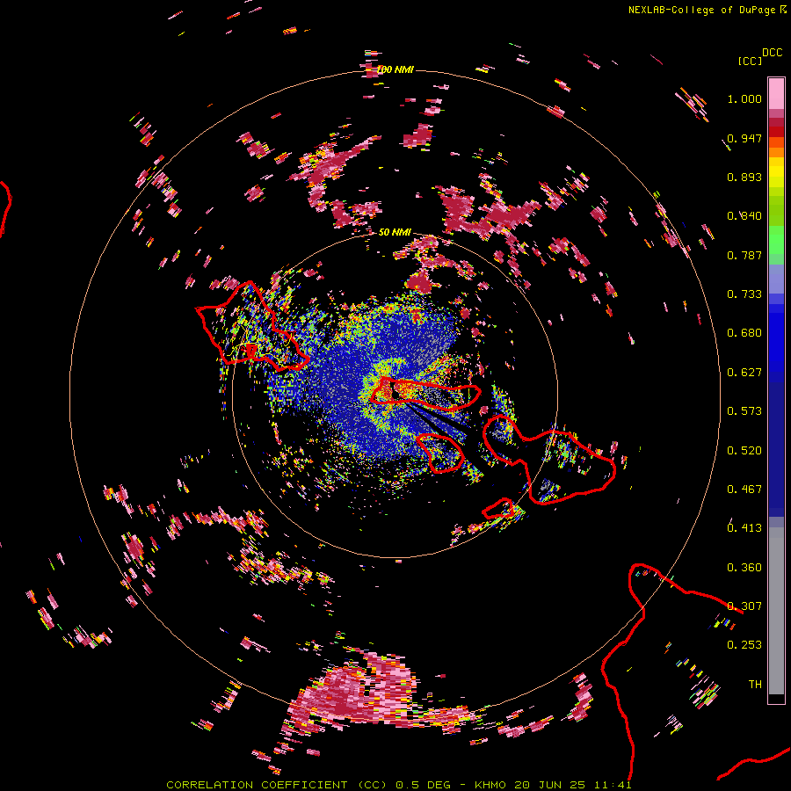
Task: Click the 0.467 color scale value
Action: pos(744,490)
